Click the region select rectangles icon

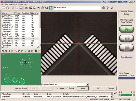16,51
